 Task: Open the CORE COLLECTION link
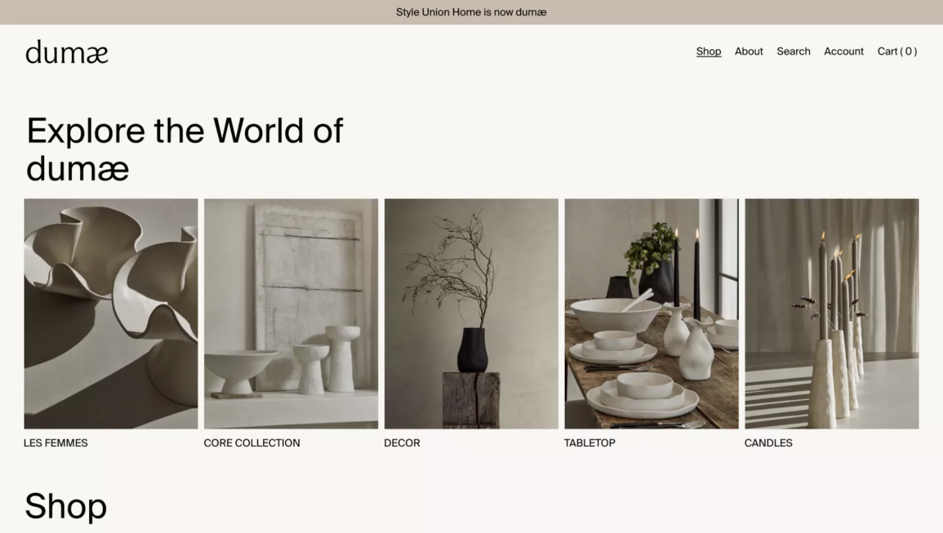[252, 443]
